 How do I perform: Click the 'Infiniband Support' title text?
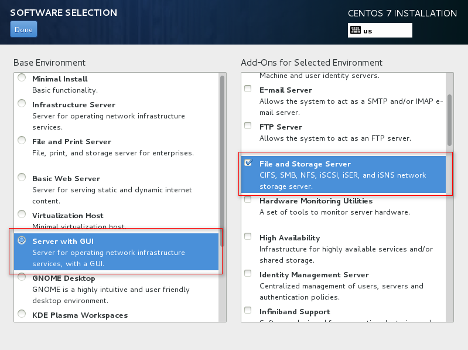[295, 312]
